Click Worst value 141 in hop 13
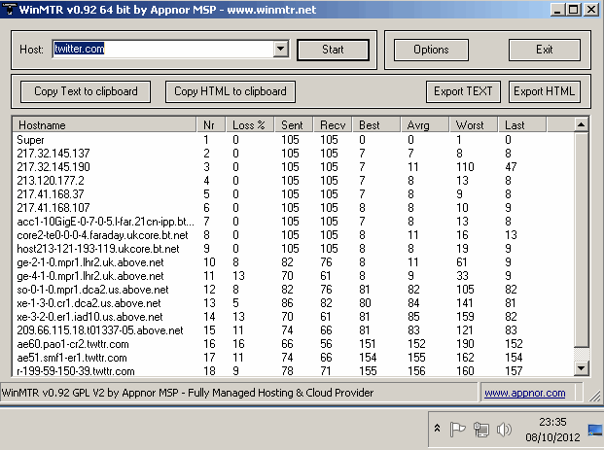 click(465, 303)
